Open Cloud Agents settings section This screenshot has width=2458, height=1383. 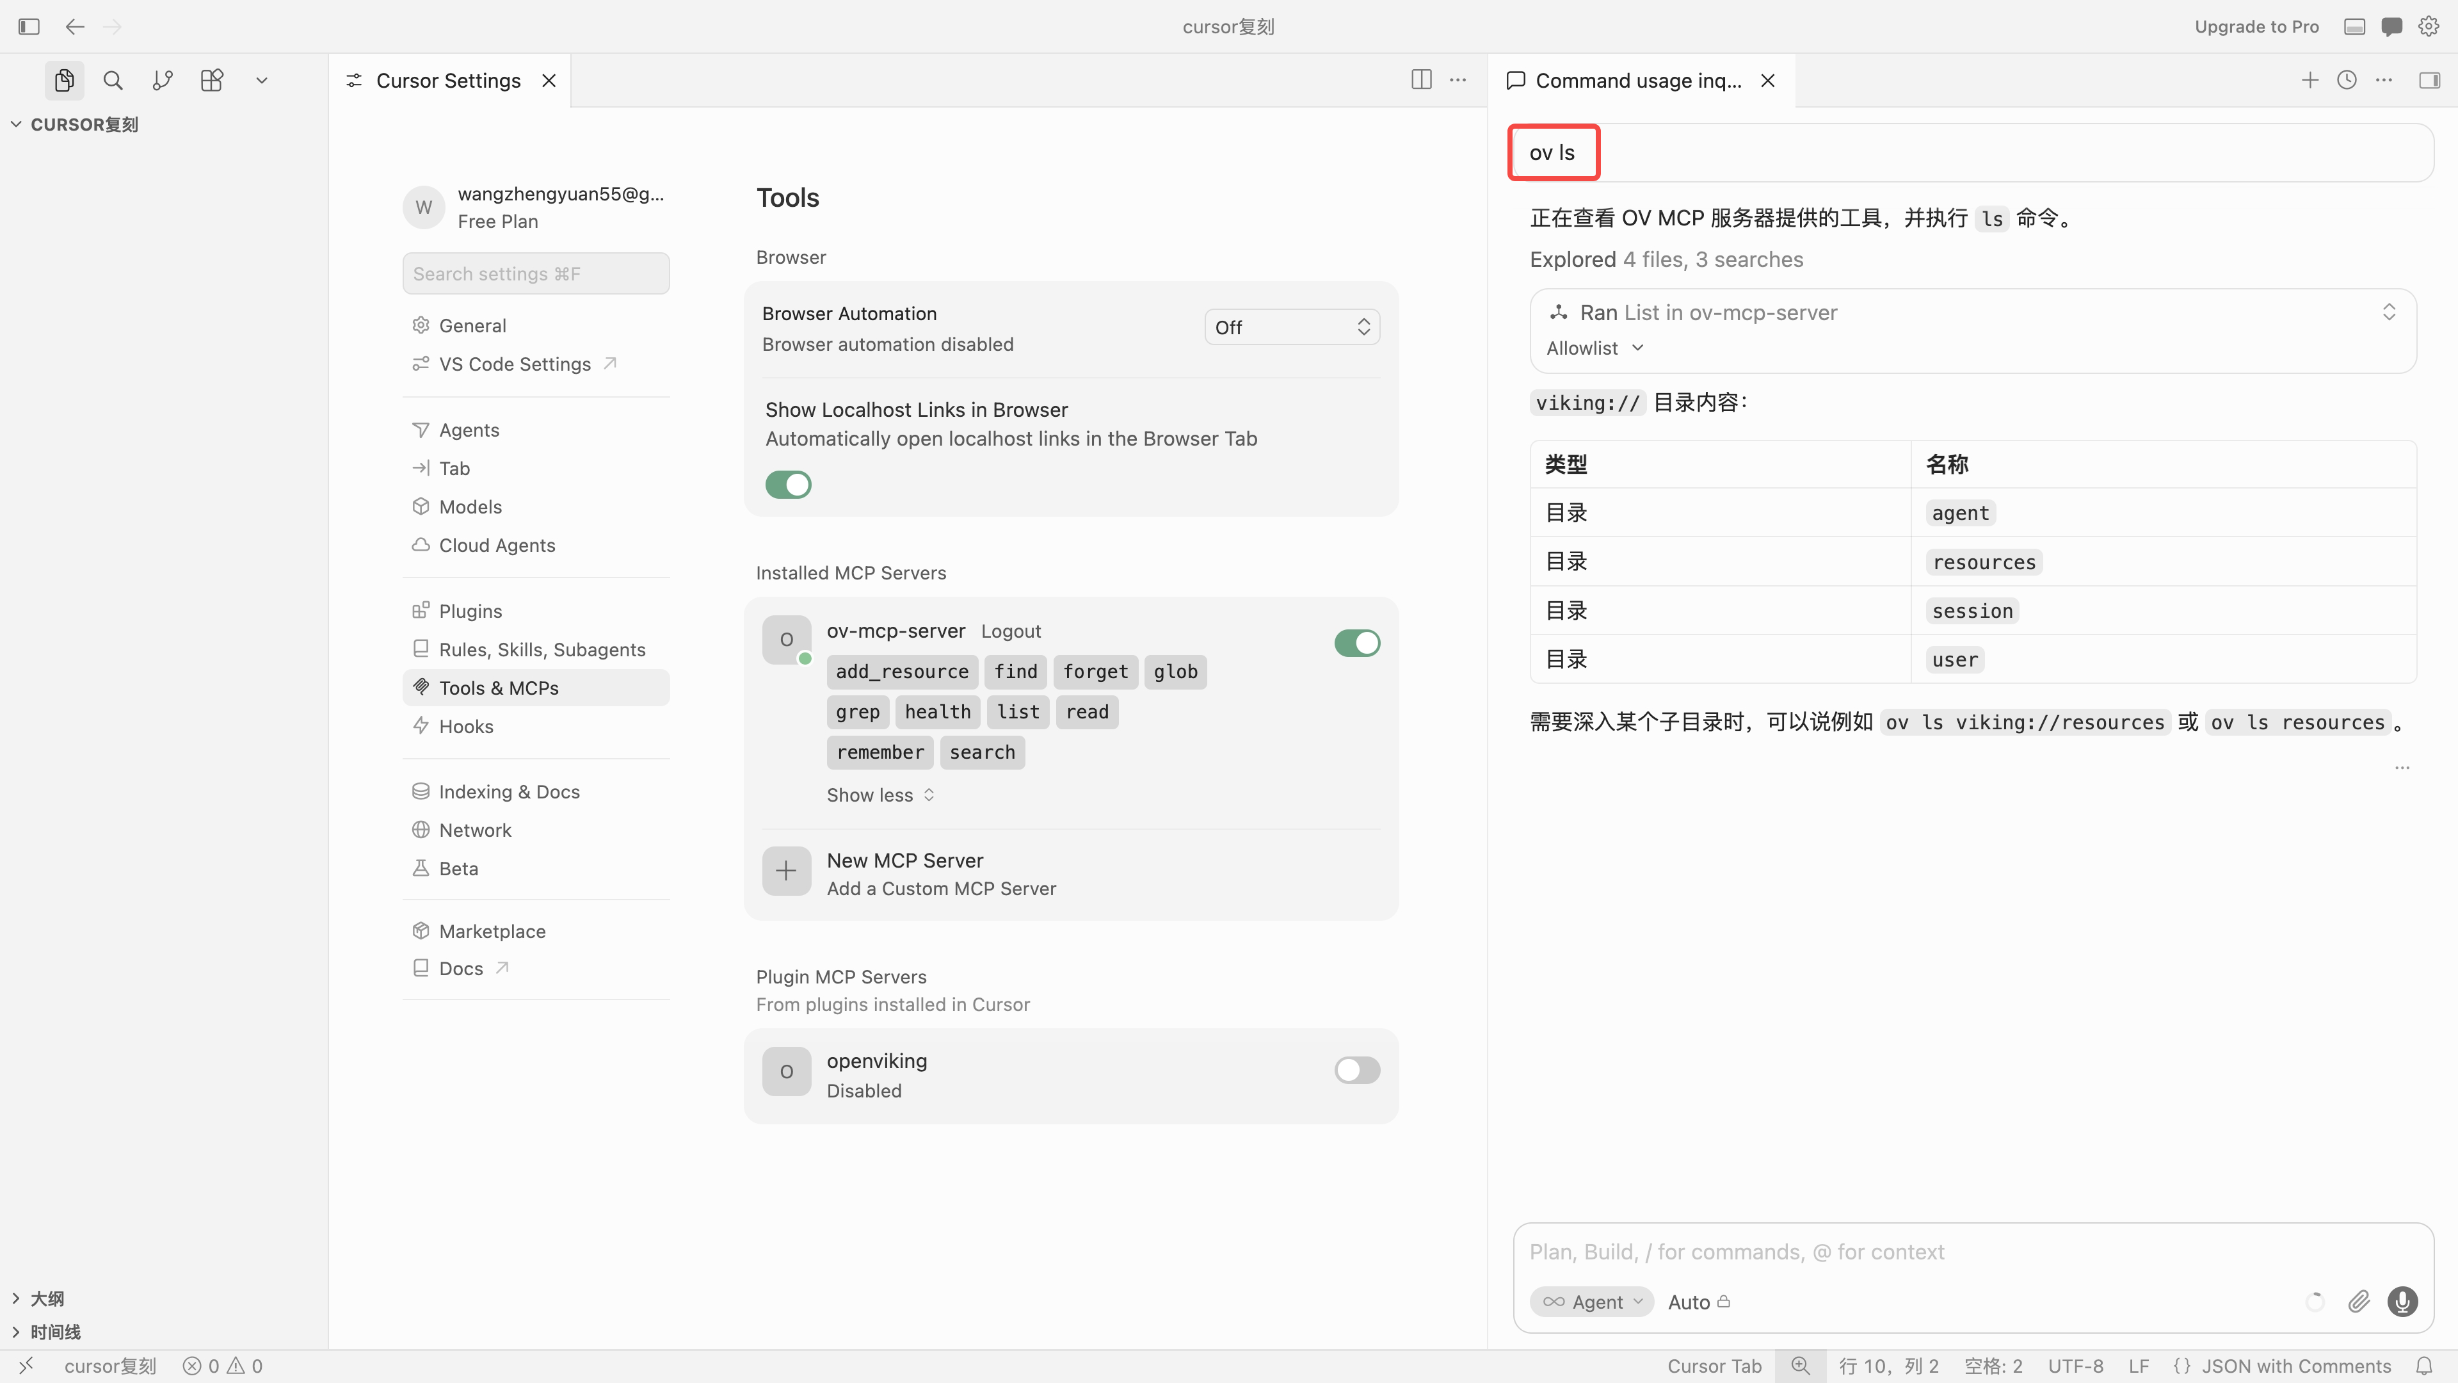535,545
